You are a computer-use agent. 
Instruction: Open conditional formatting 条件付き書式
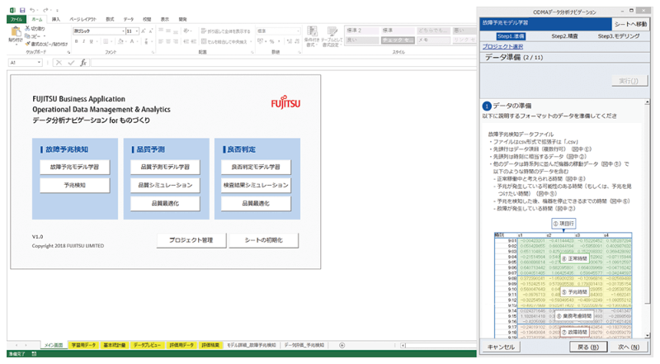(312, 36)
